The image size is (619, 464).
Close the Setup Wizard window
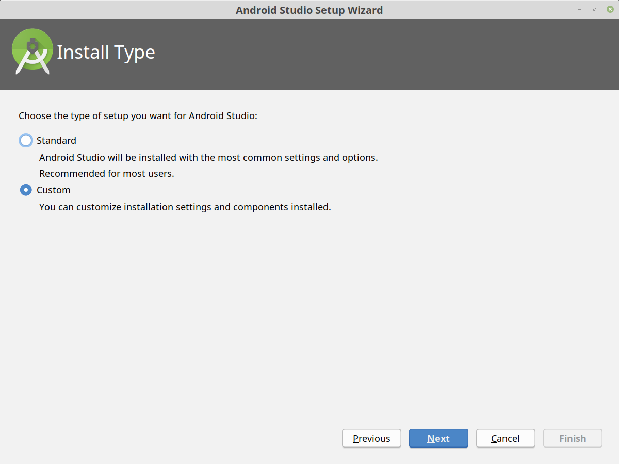tap(610, 9)
